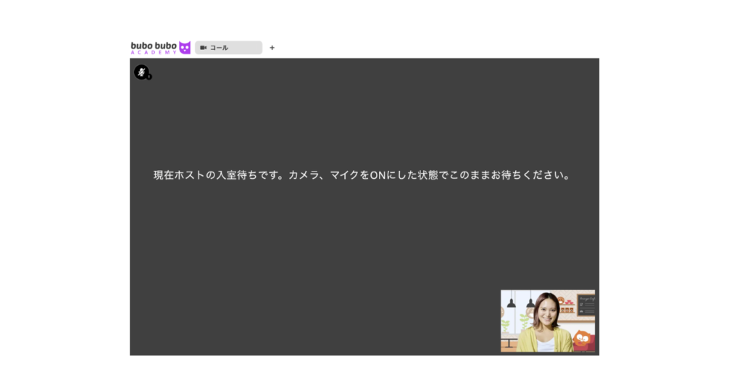Click the purple owl logo icon
Screen dimensions: 742x388
(185, 48)
